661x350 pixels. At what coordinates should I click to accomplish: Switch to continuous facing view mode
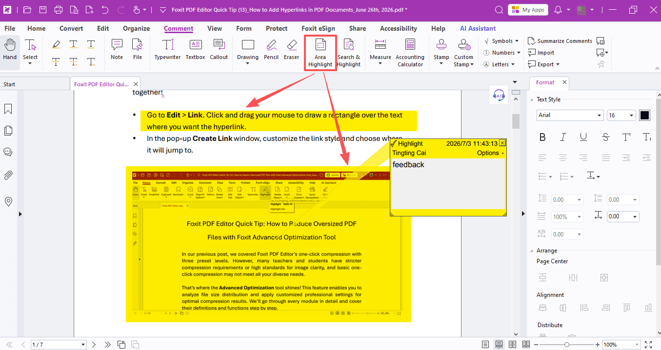pyautogui.click(x=525, y=345)
